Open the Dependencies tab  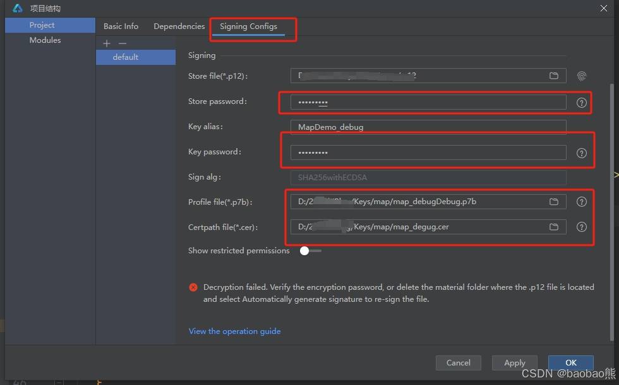179,26
